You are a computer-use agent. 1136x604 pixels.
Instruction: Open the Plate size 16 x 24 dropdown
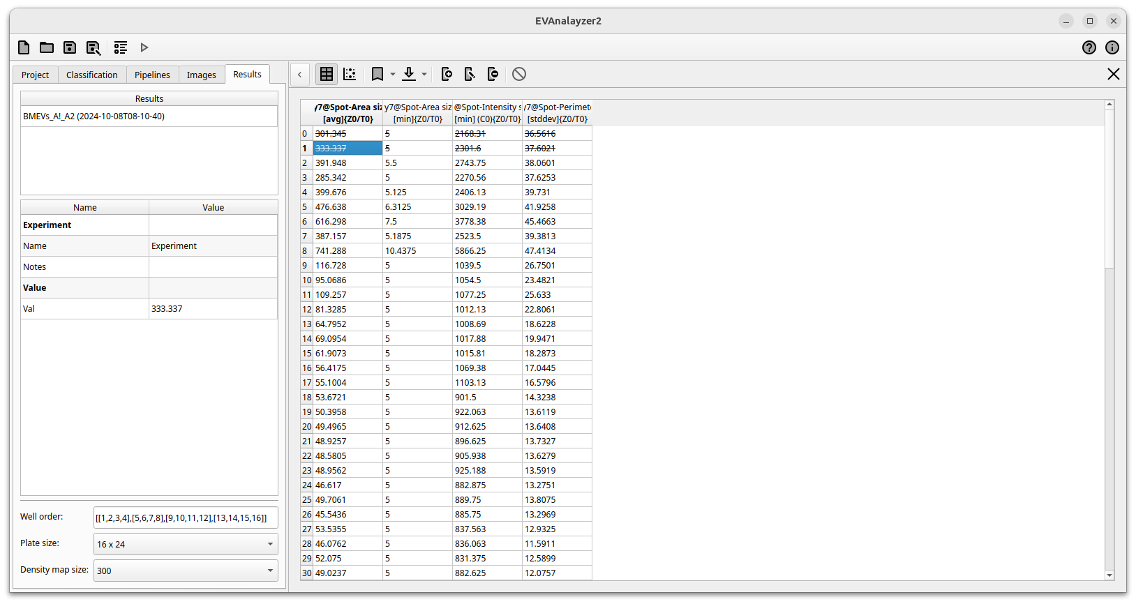click(186, 544)
